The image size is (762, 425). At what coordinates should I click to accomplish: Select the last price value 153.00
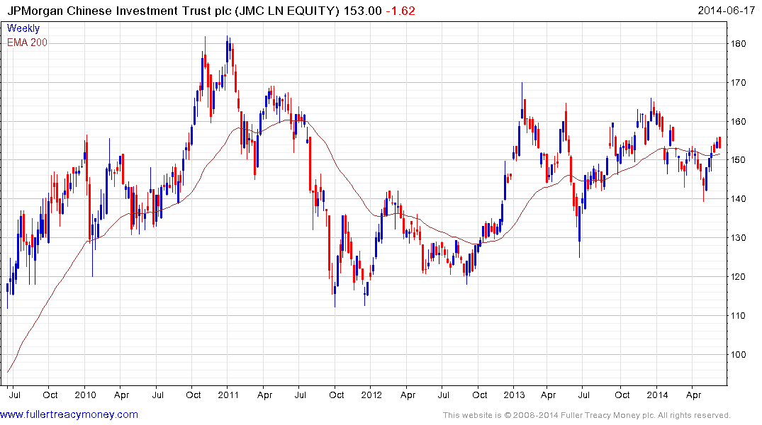[x=362, y=11]
